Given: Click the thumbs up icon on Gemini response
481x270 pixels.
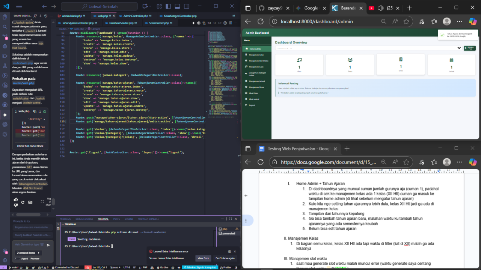Looking at the screenshot, I should pos(16,199).
